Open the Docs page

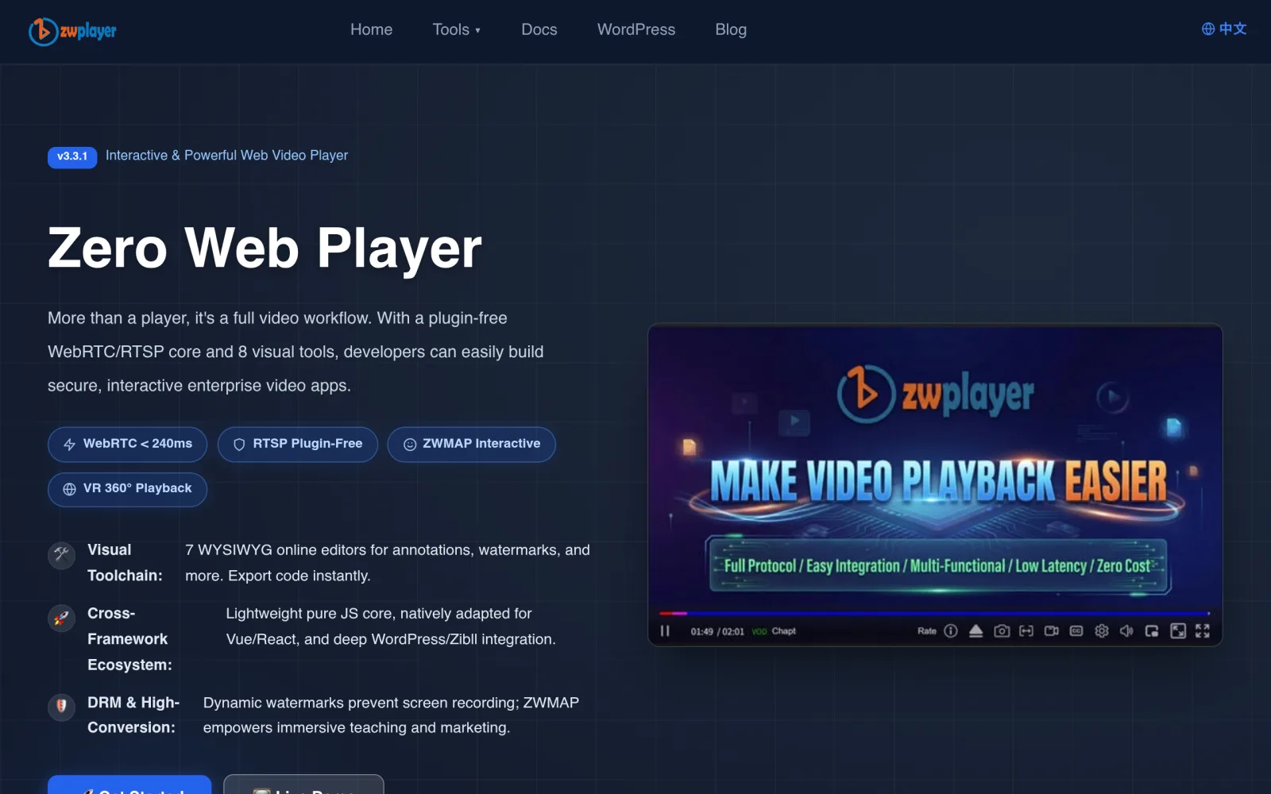pyautogui.click(x=539, y=29)
